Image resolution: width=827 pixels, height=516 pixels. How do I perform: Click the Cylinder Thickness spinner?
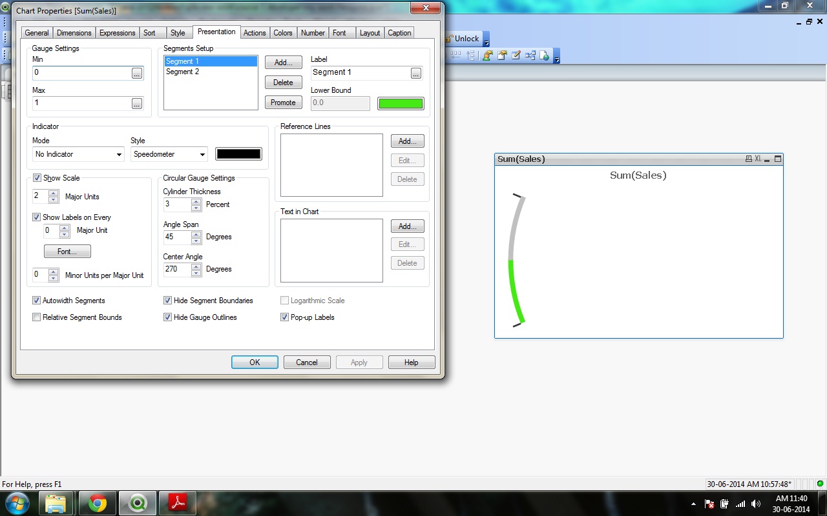pos(196,204)
